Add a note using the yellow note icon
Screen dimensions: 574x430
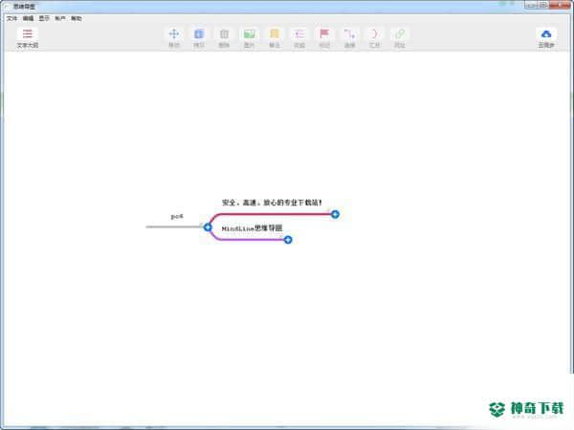point(275,37)
